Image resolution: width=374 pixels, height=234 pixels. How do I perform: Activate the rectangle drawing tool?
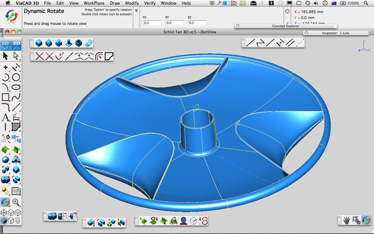(5, 97)
